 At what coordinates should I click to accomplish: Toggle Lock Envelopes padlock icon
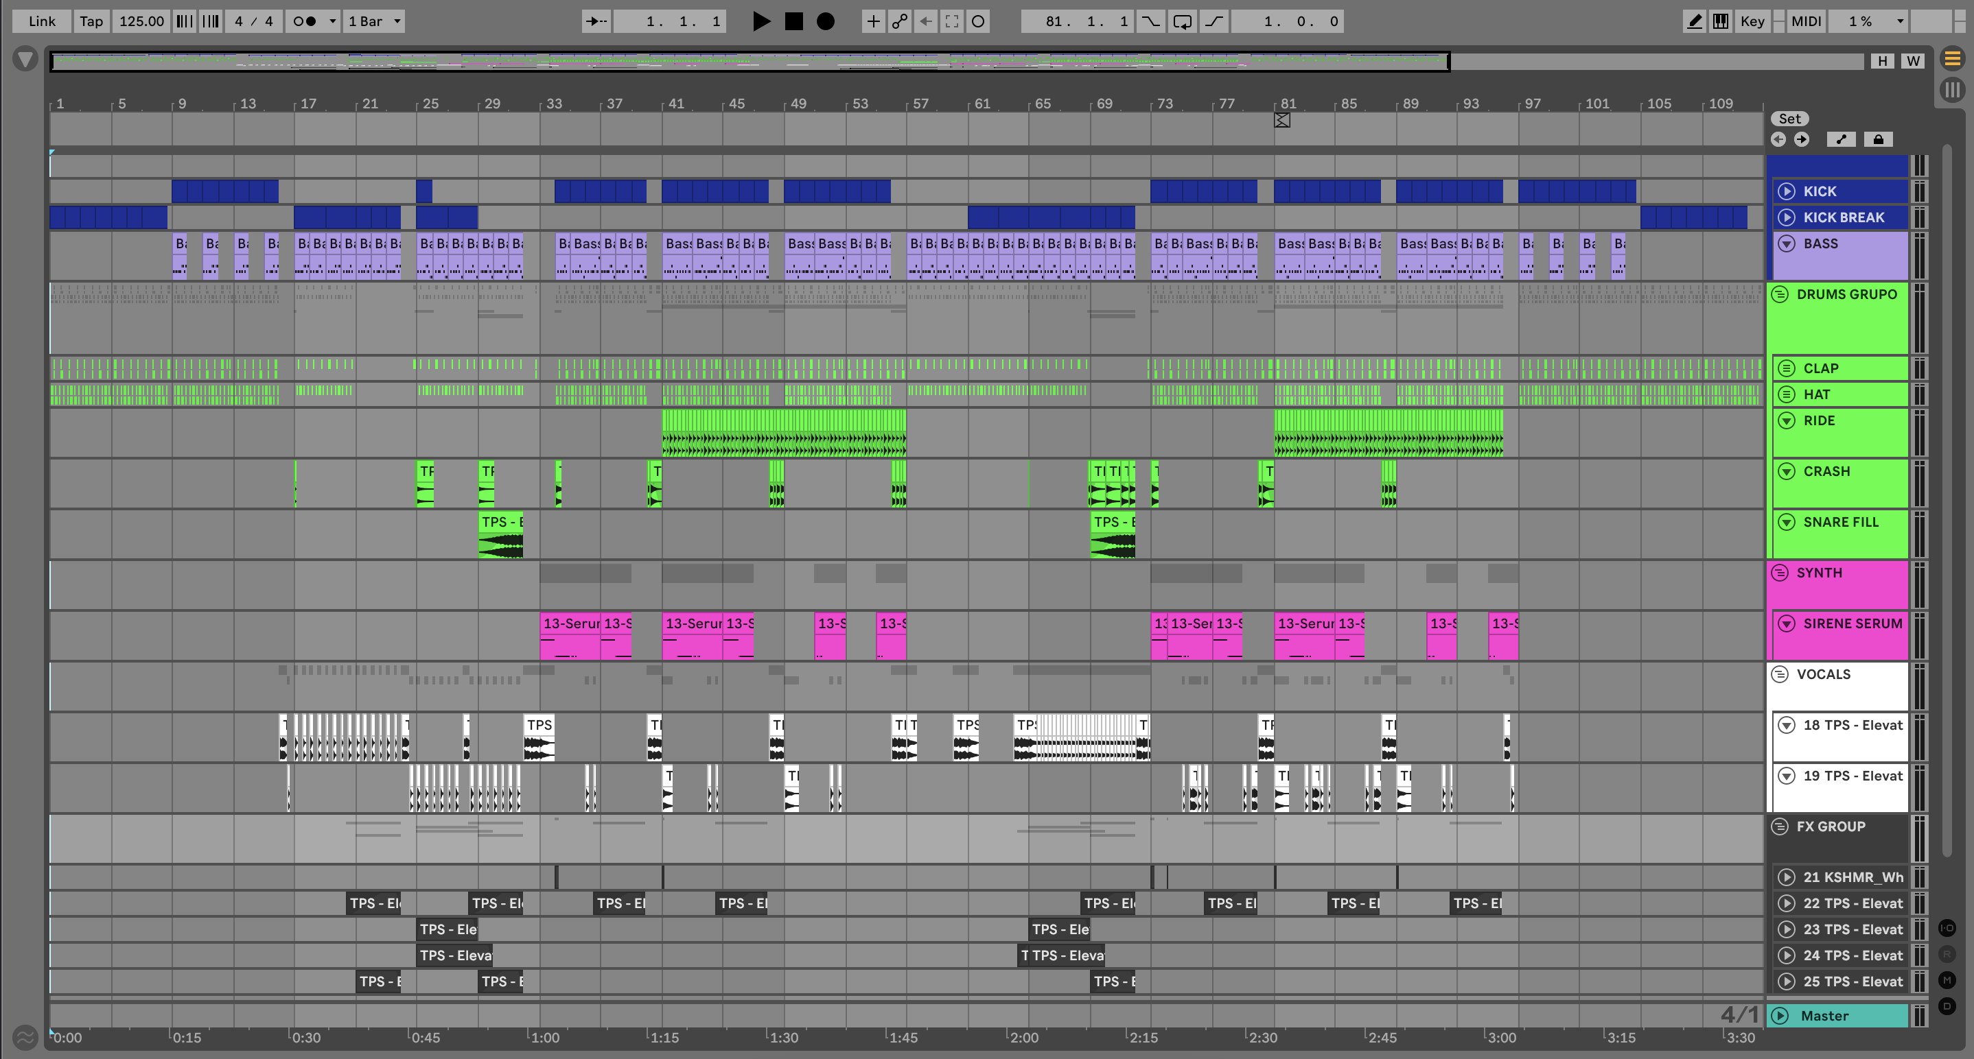click(1878, 139)
